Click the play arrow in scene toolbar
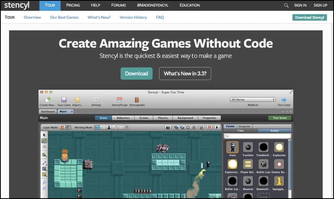The image size is (334, 199). pyautogui.click(x=217, y=127)
